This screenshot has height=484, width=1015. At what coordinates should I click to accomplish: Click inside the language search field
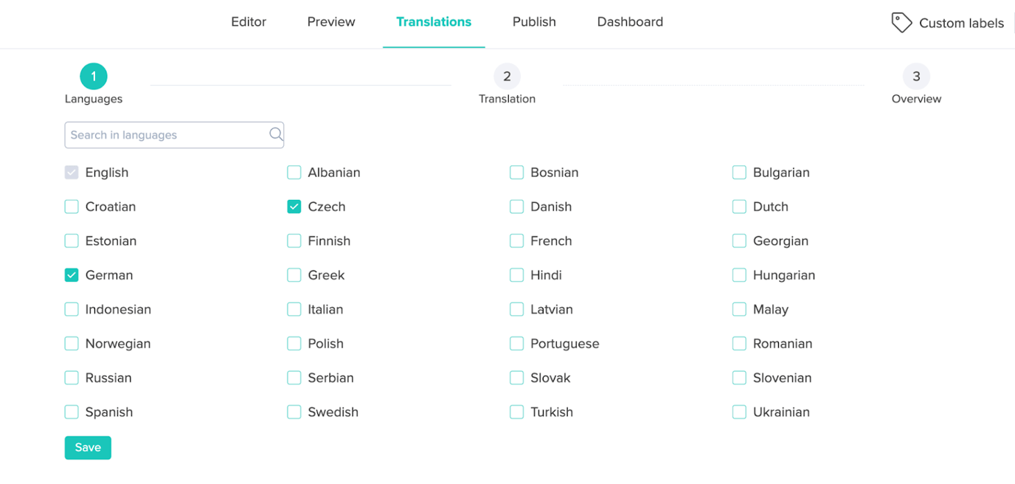tap(162, 134)
